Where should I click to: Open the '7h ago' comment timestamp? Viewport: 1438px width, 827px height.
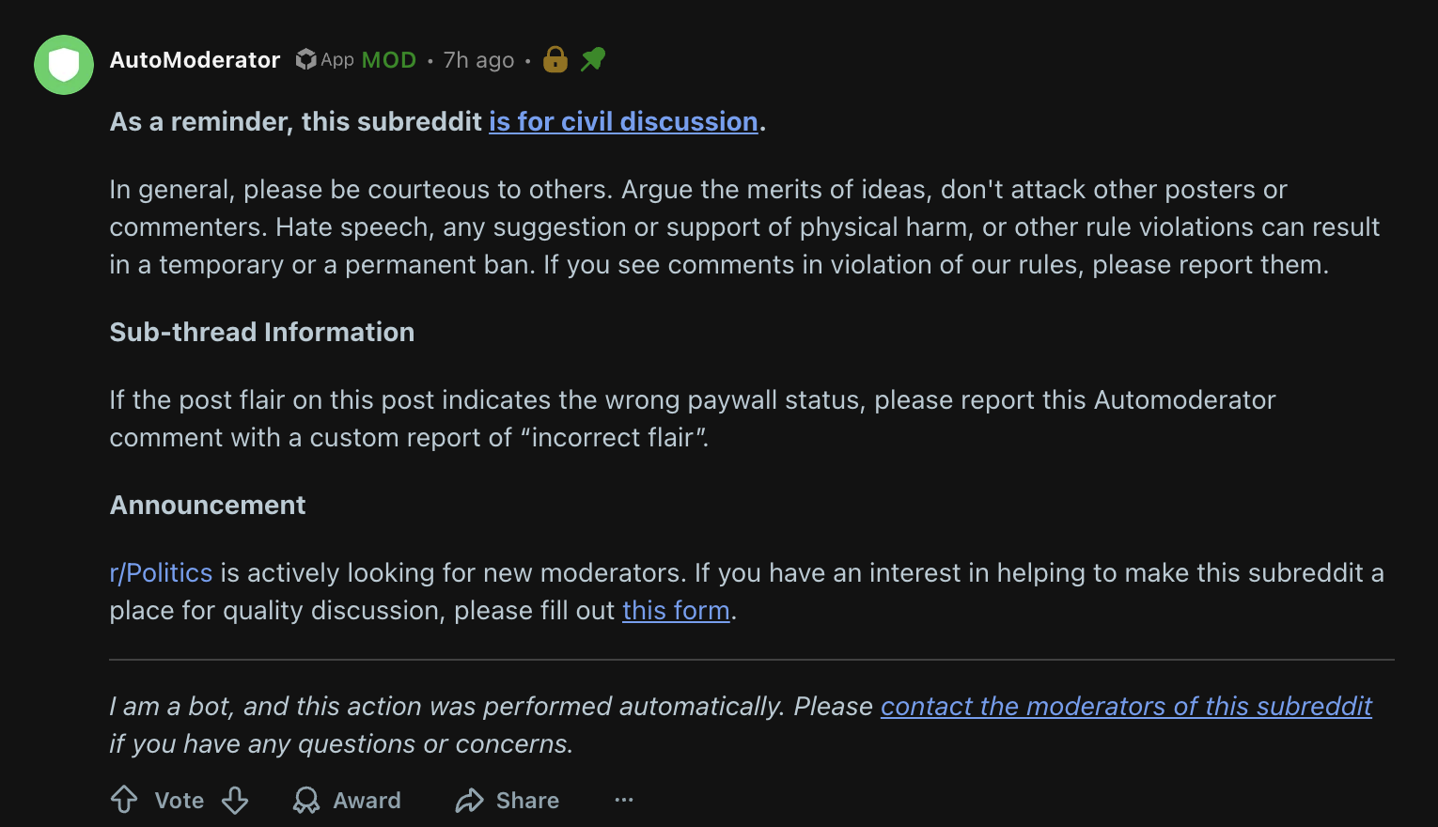478,60
